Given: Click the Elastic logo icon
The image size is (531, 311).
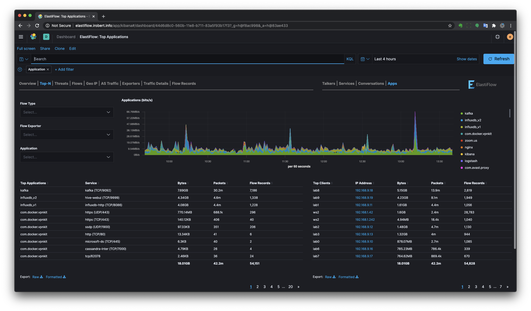Looking at the screenshot, I should [33, 37].
